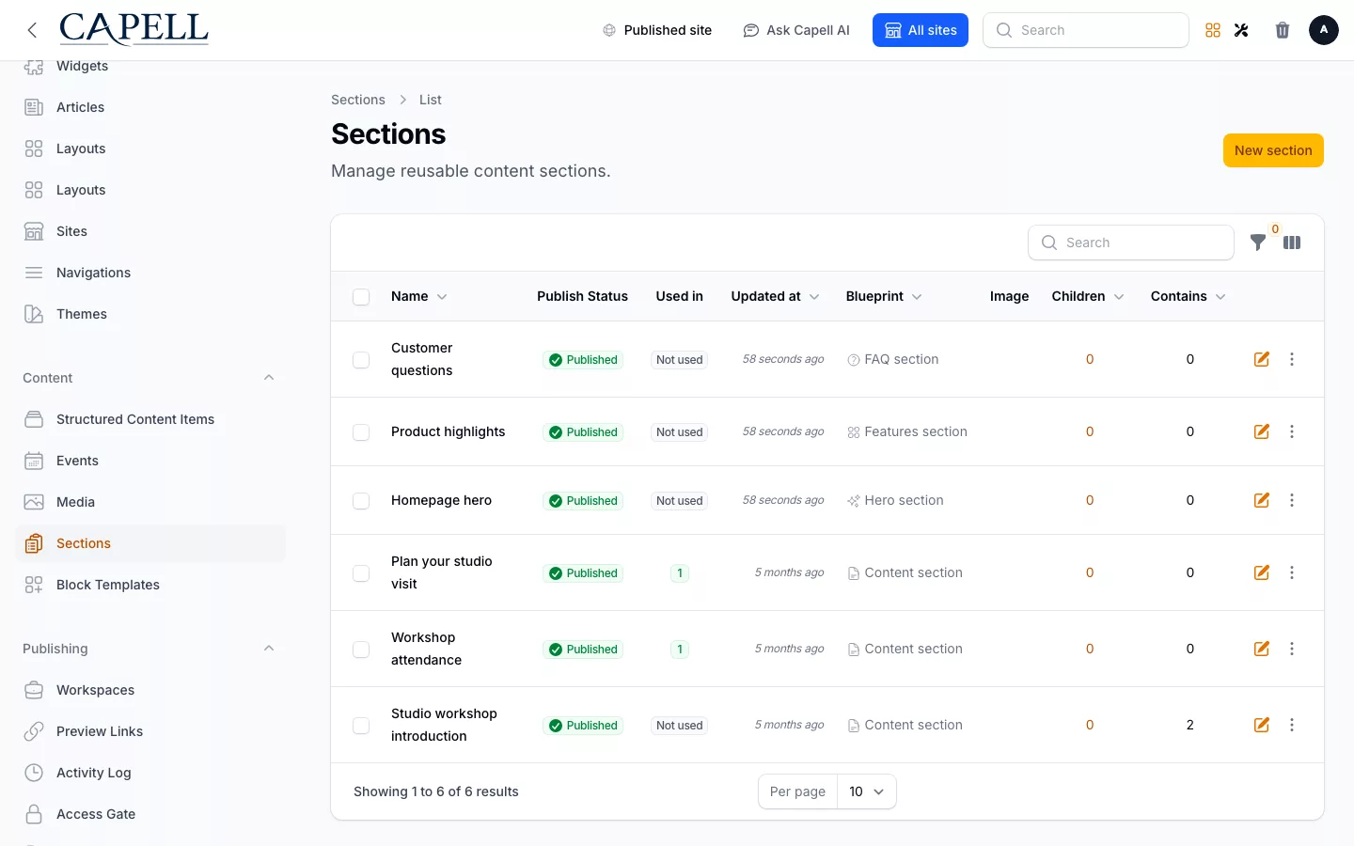Image resolution: width=1354 pixels, height=846 pixels.
Task: Open more actions for Workshop attendance
Action: point(1292,649)
